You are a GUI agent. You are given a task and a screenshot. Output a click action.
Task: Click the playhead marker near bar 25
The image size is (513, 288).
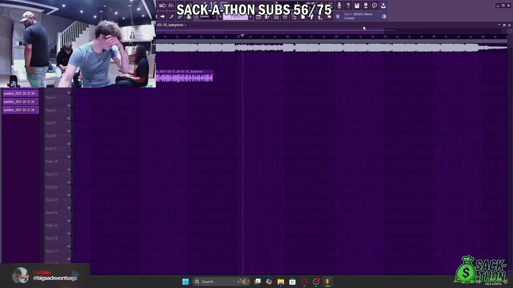click(242, 36)
